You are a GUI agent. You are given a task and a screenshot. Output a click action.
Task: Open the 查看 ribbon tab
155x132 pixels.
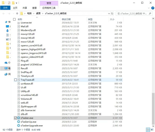(x=34, y=8)
